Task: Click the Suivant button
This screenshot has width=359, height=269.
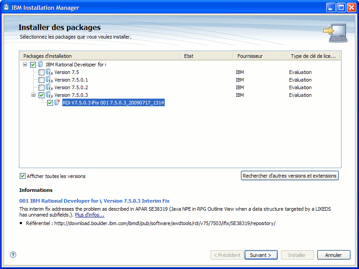Action: [261, 255]
